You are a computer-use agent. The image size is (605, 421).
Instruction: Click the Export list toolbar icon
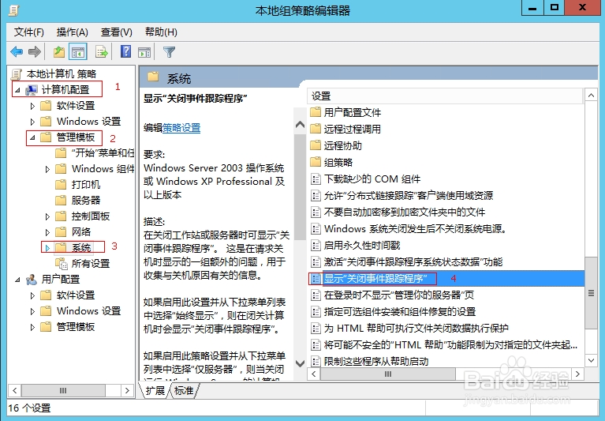[x=101, y=52]
